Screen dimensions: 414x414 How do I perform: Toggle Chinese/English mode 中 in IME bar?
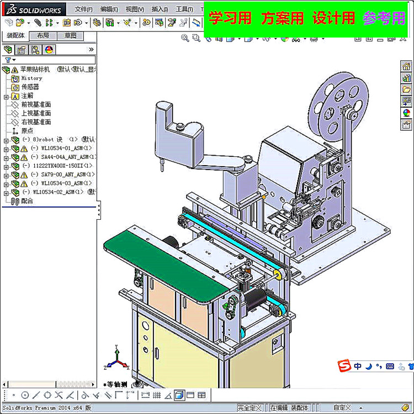click(x=358, y=366)
